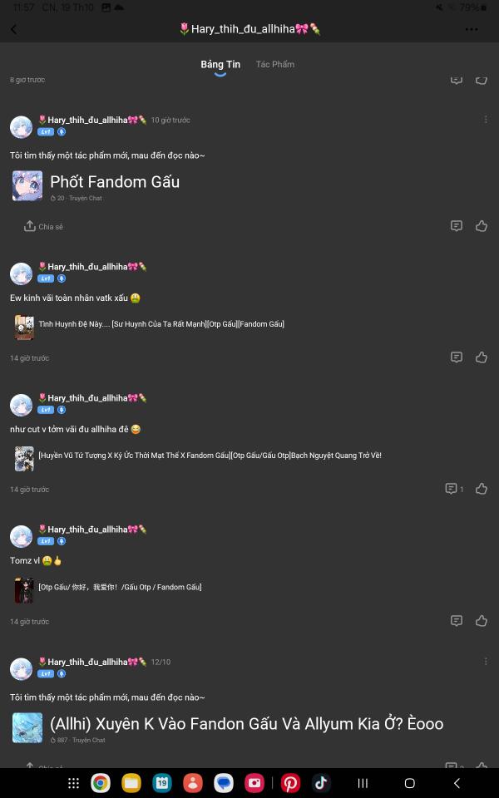The height and width of the screenshot is (798, 499).
Task: Open the (Allhi) Xuyên K story link
Action: pyautogui.click(x=246, y=724)
